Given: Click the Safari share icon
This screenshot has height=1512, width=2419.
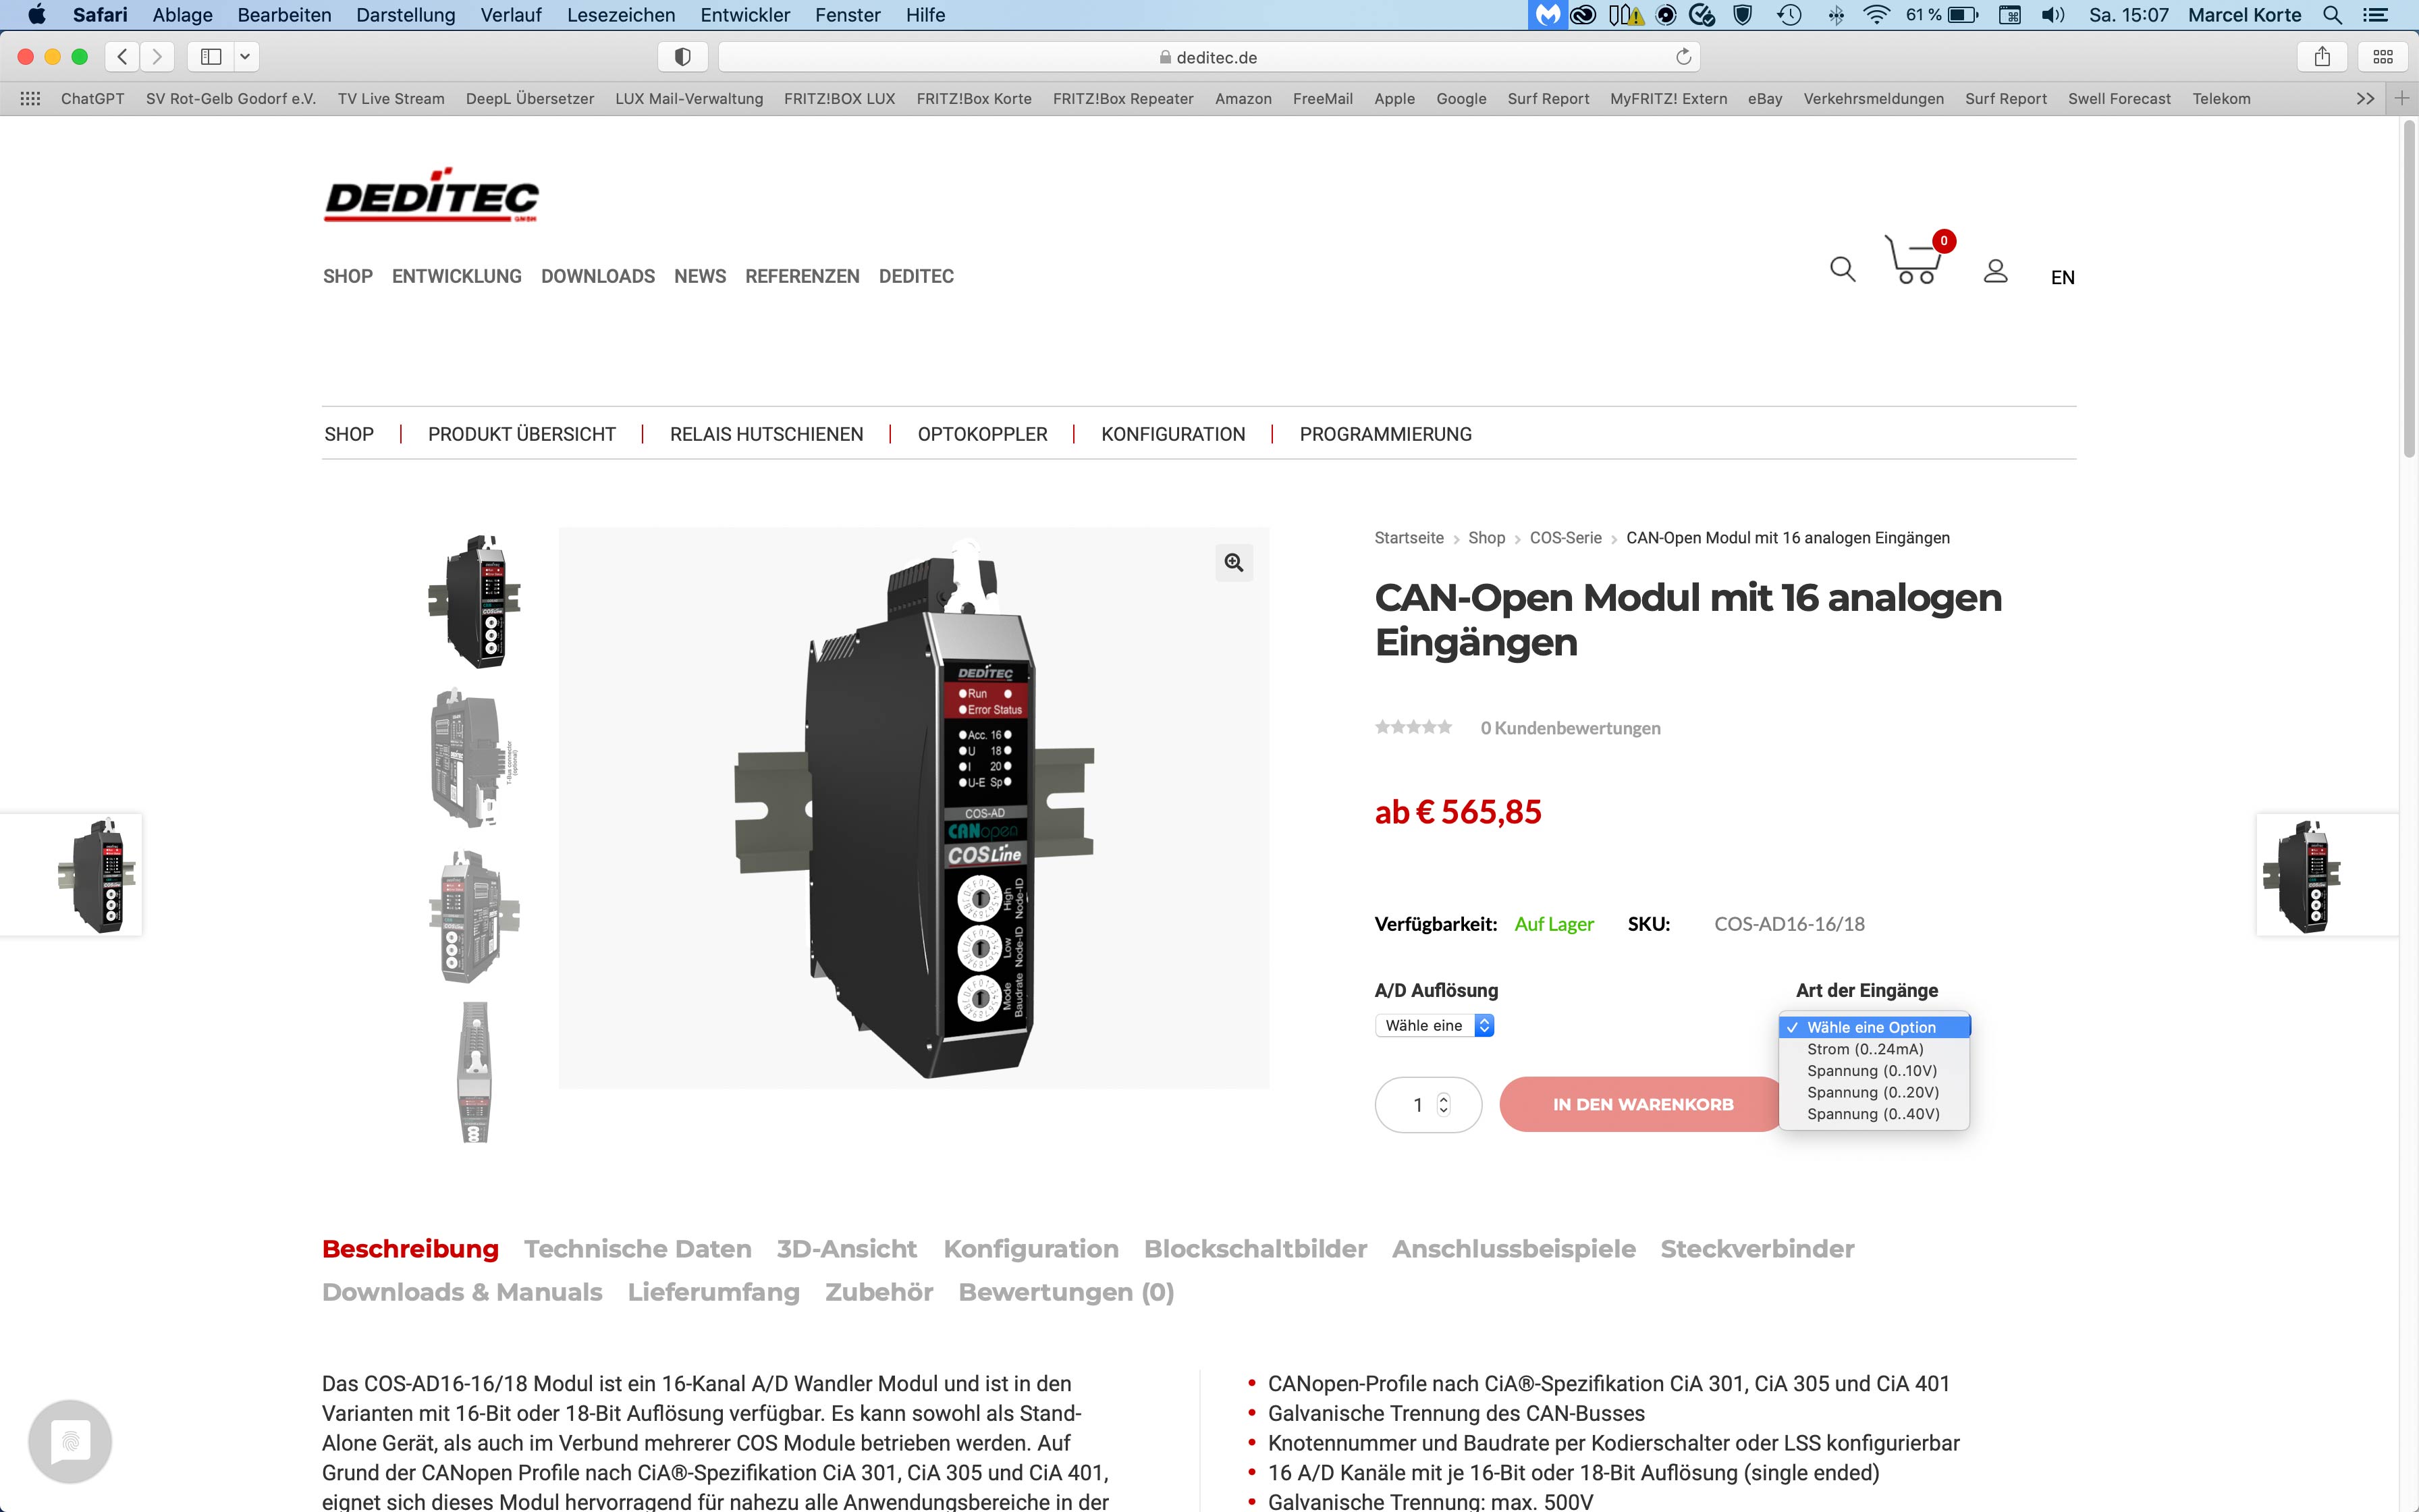Looking at the screenshot, I should coord(2322,57).
